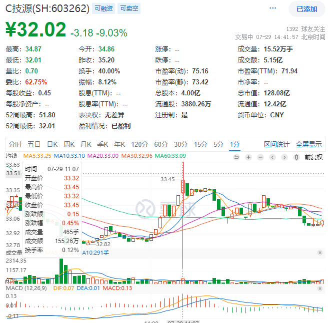This screenshot has height=323, width=335.
Task: Zoom in chart with plus icon
Action: pyautogui.click(x=248, y=157)
